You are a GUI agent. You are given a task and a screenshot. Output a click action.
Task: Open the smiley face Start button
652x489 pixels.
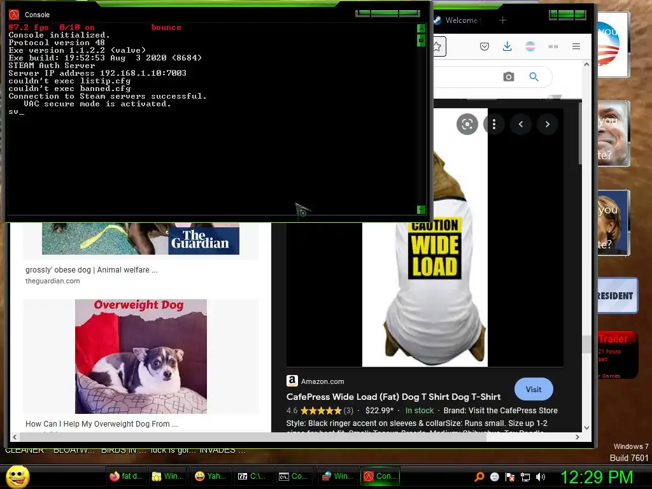(17, 476)
